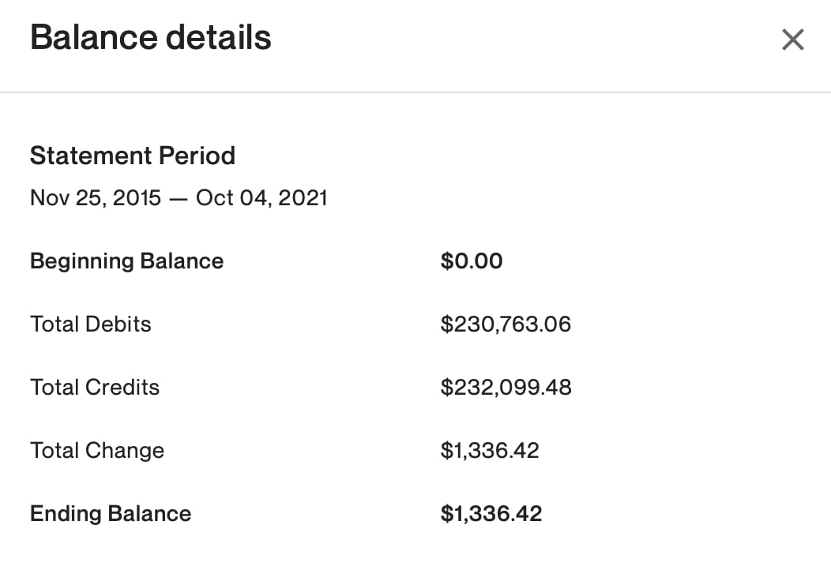This screenshot has width=831, height=570.
Task: Click the horizontal divider under the header
Action: point(415,92)
